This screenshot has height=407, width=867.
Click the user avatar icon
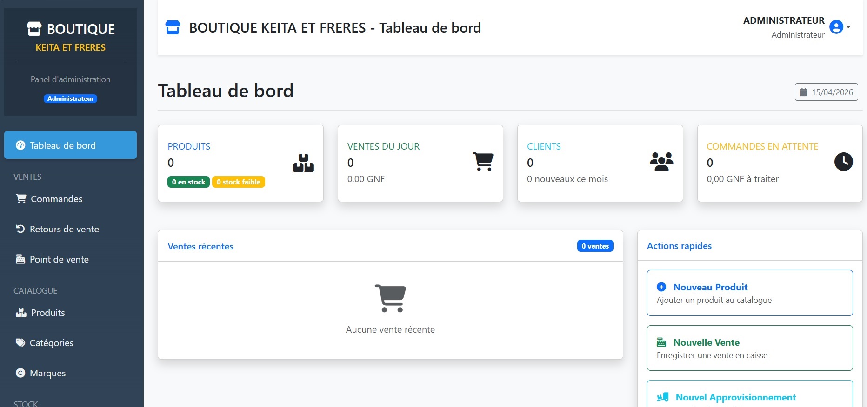pos(836,27)
